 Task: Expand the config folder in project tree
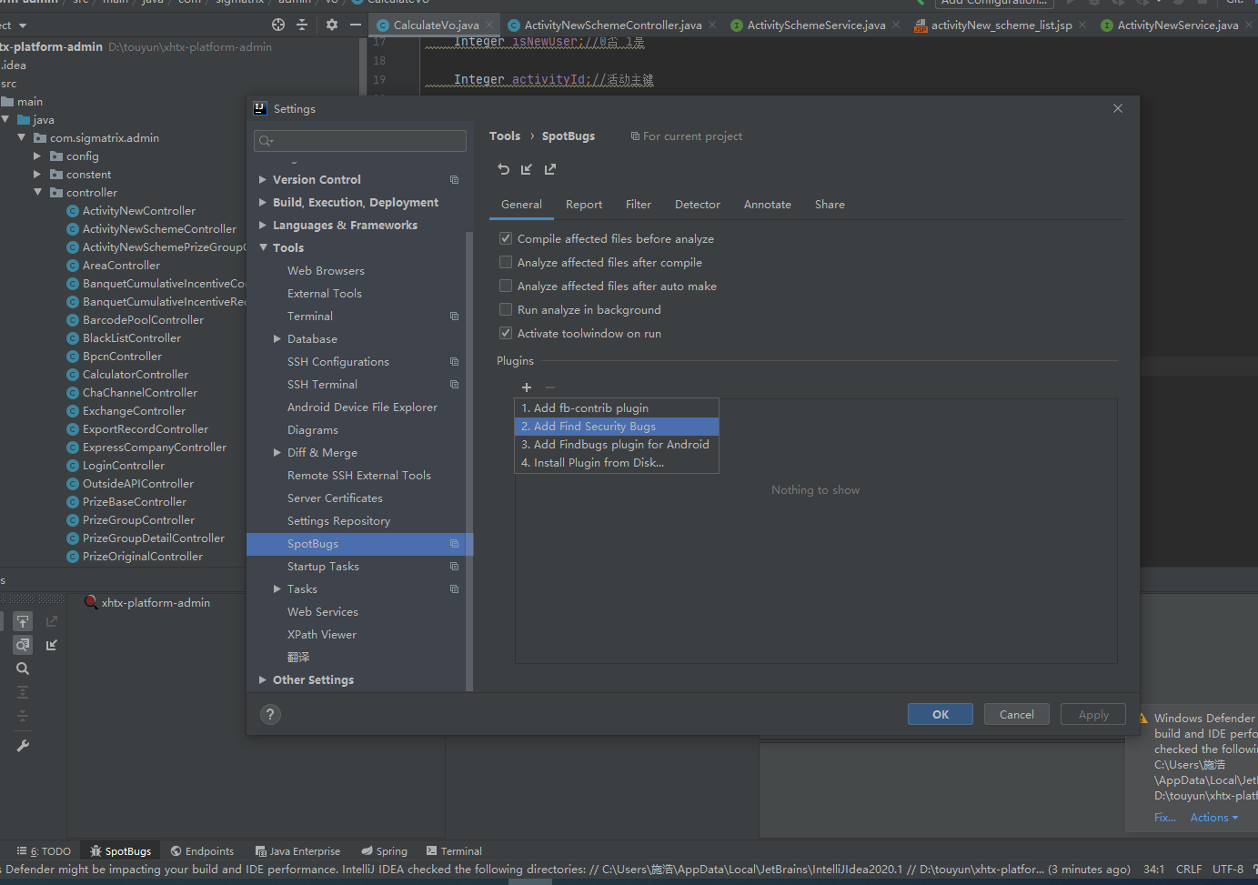[37, 156]
